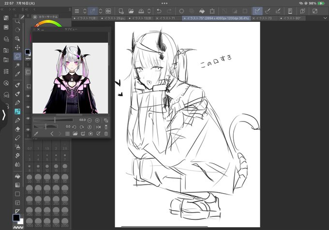Image resolution: width=329 pixels, height=230 pixels.
Task: Select the Lasso selection tool
Action: pos(17,56)
